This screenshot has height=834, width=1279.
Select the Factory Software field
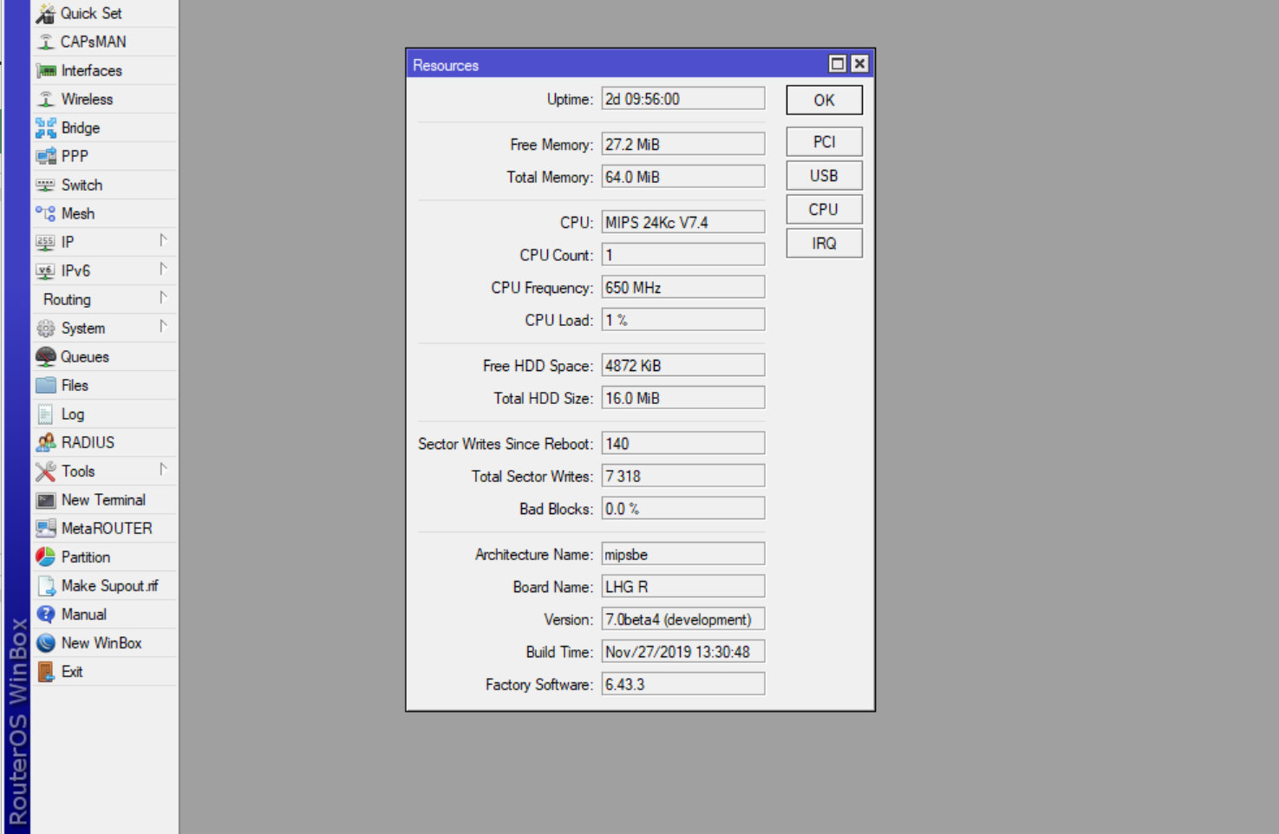coord(683,684)
